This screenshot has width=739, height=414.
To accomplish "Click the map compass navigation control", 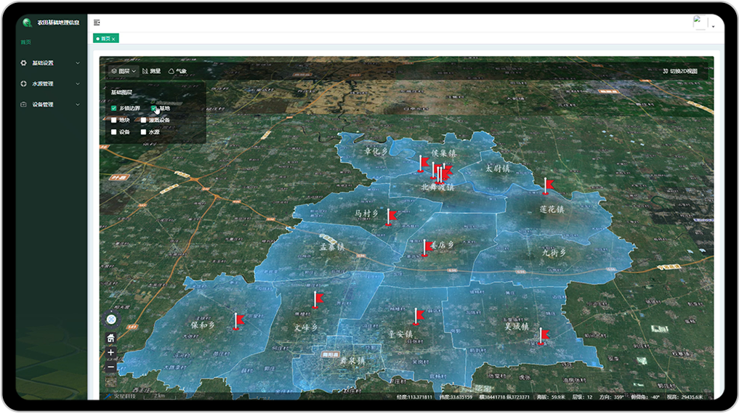I will [110, 320].
